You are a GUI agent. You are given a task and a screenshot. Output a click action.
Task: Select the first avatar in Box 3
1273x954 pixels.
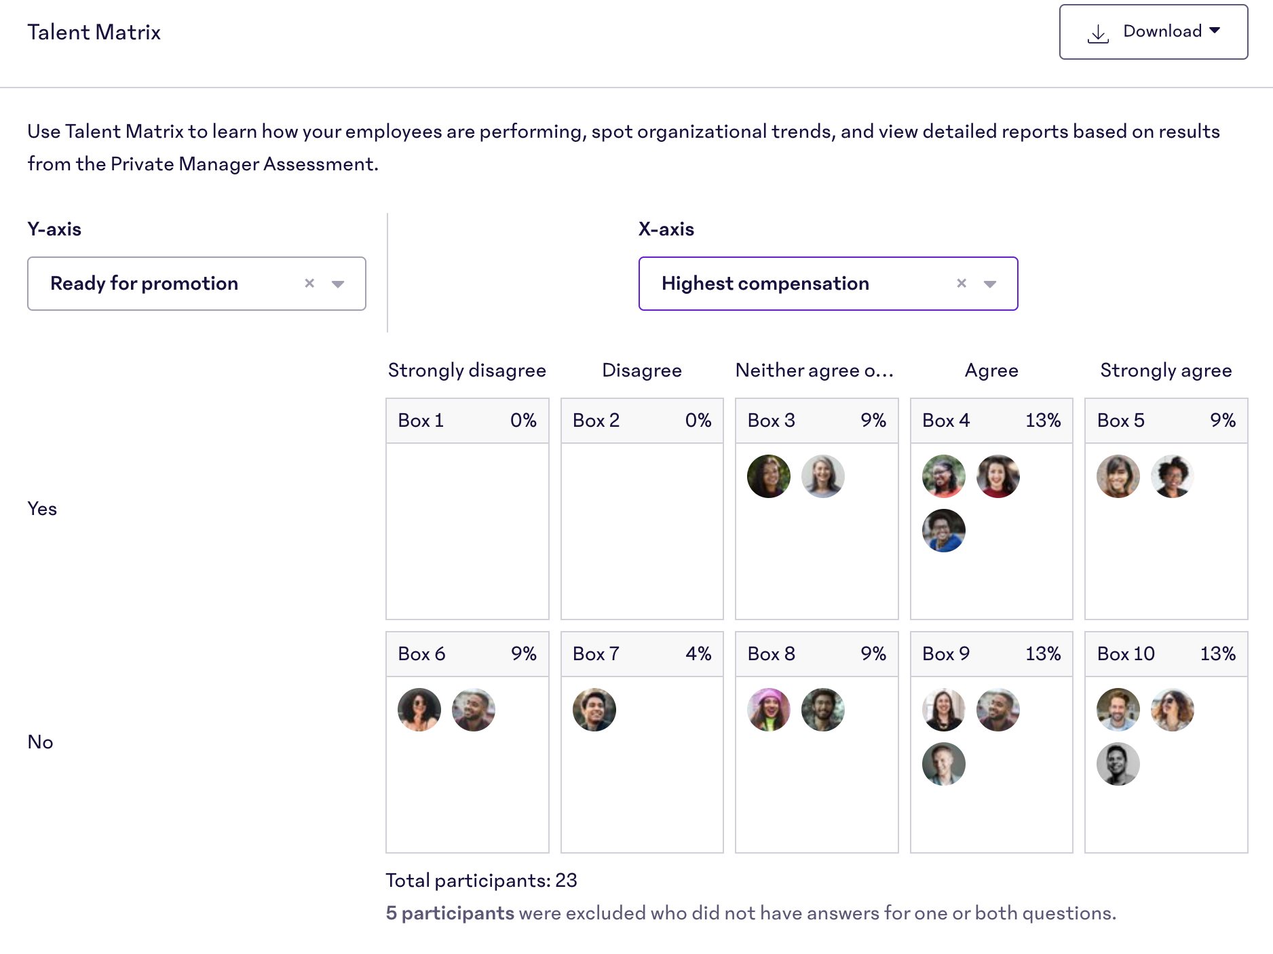click(x=769, y=476)
